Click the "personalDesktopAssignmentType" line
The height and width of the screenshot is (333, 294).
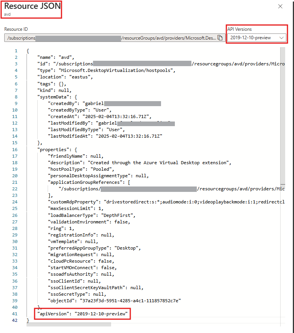pos(98,176)
